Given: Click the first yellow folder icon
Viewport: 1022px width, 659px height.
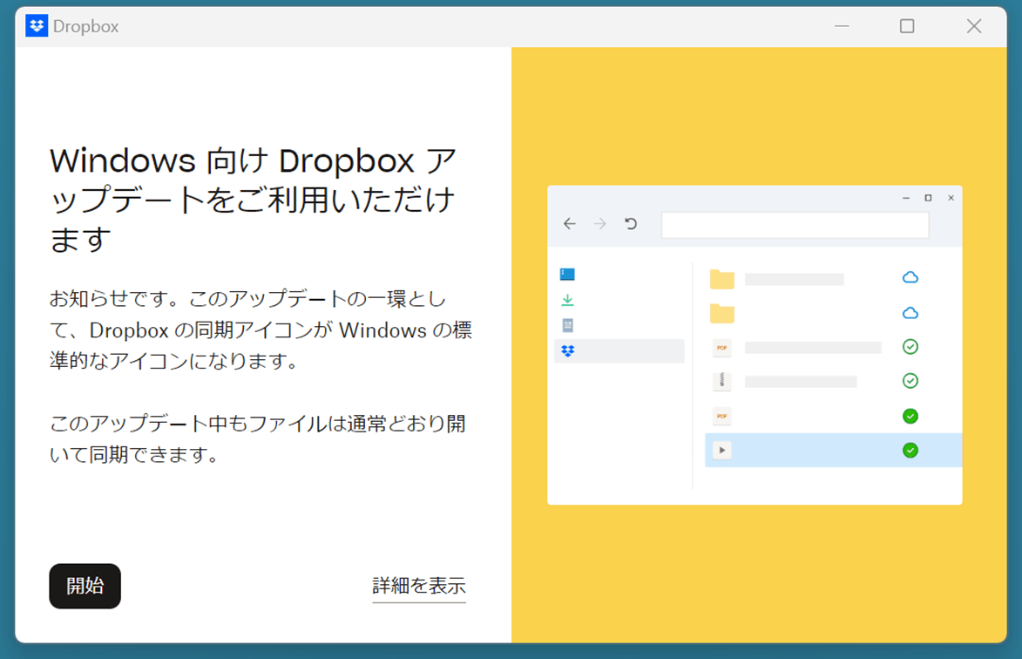Looking at the screenshot, I should tap(721, 279).
